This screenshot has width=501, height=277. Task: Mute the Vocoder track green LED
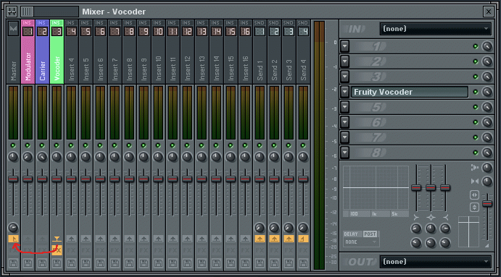tap(57, 145)
